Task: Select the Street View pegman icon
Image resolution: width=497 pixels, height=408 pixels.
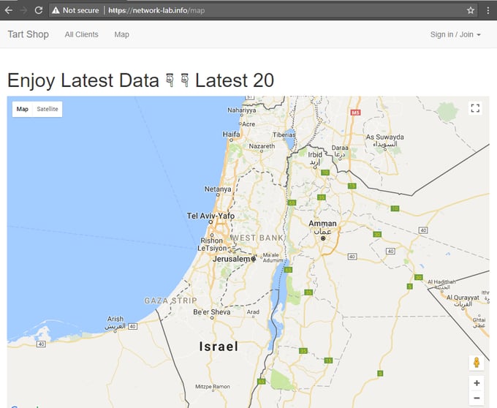Action: click(x=477, y=363)
